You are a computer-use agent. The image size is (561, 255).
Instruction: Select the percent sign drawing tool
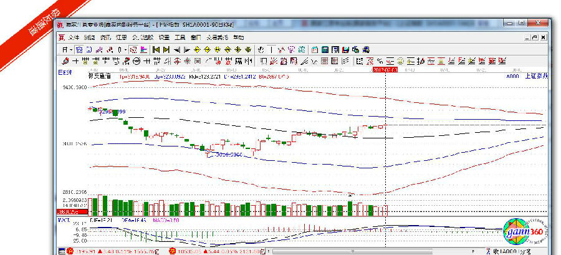pos(379,60)
